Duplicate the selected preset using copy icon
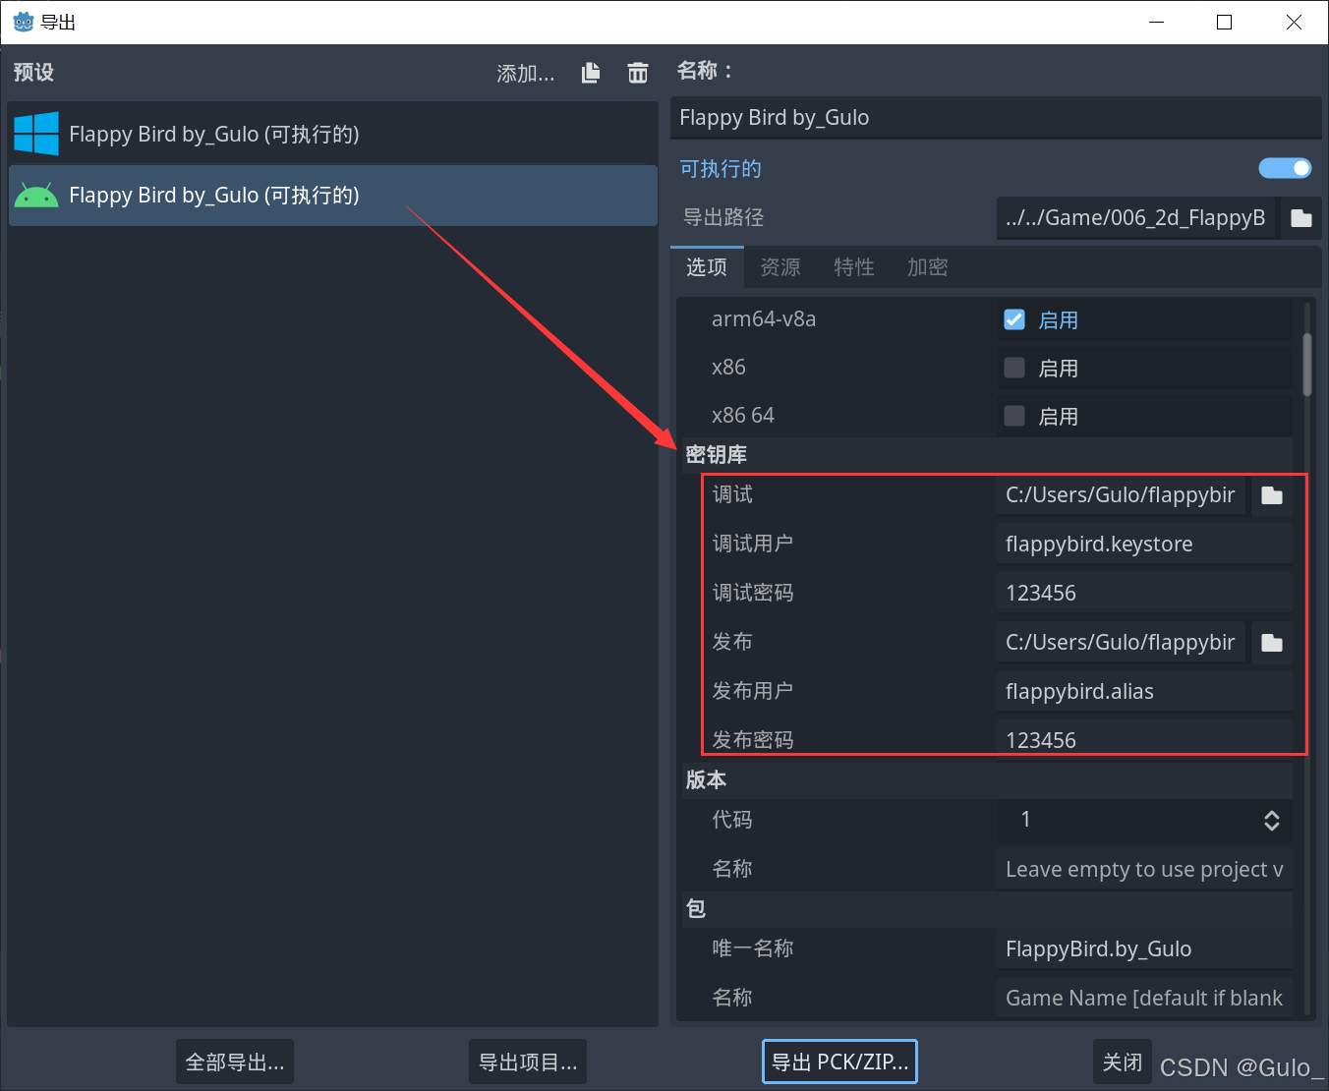This screenshot has width=1329, height=1091. point(590,72)
